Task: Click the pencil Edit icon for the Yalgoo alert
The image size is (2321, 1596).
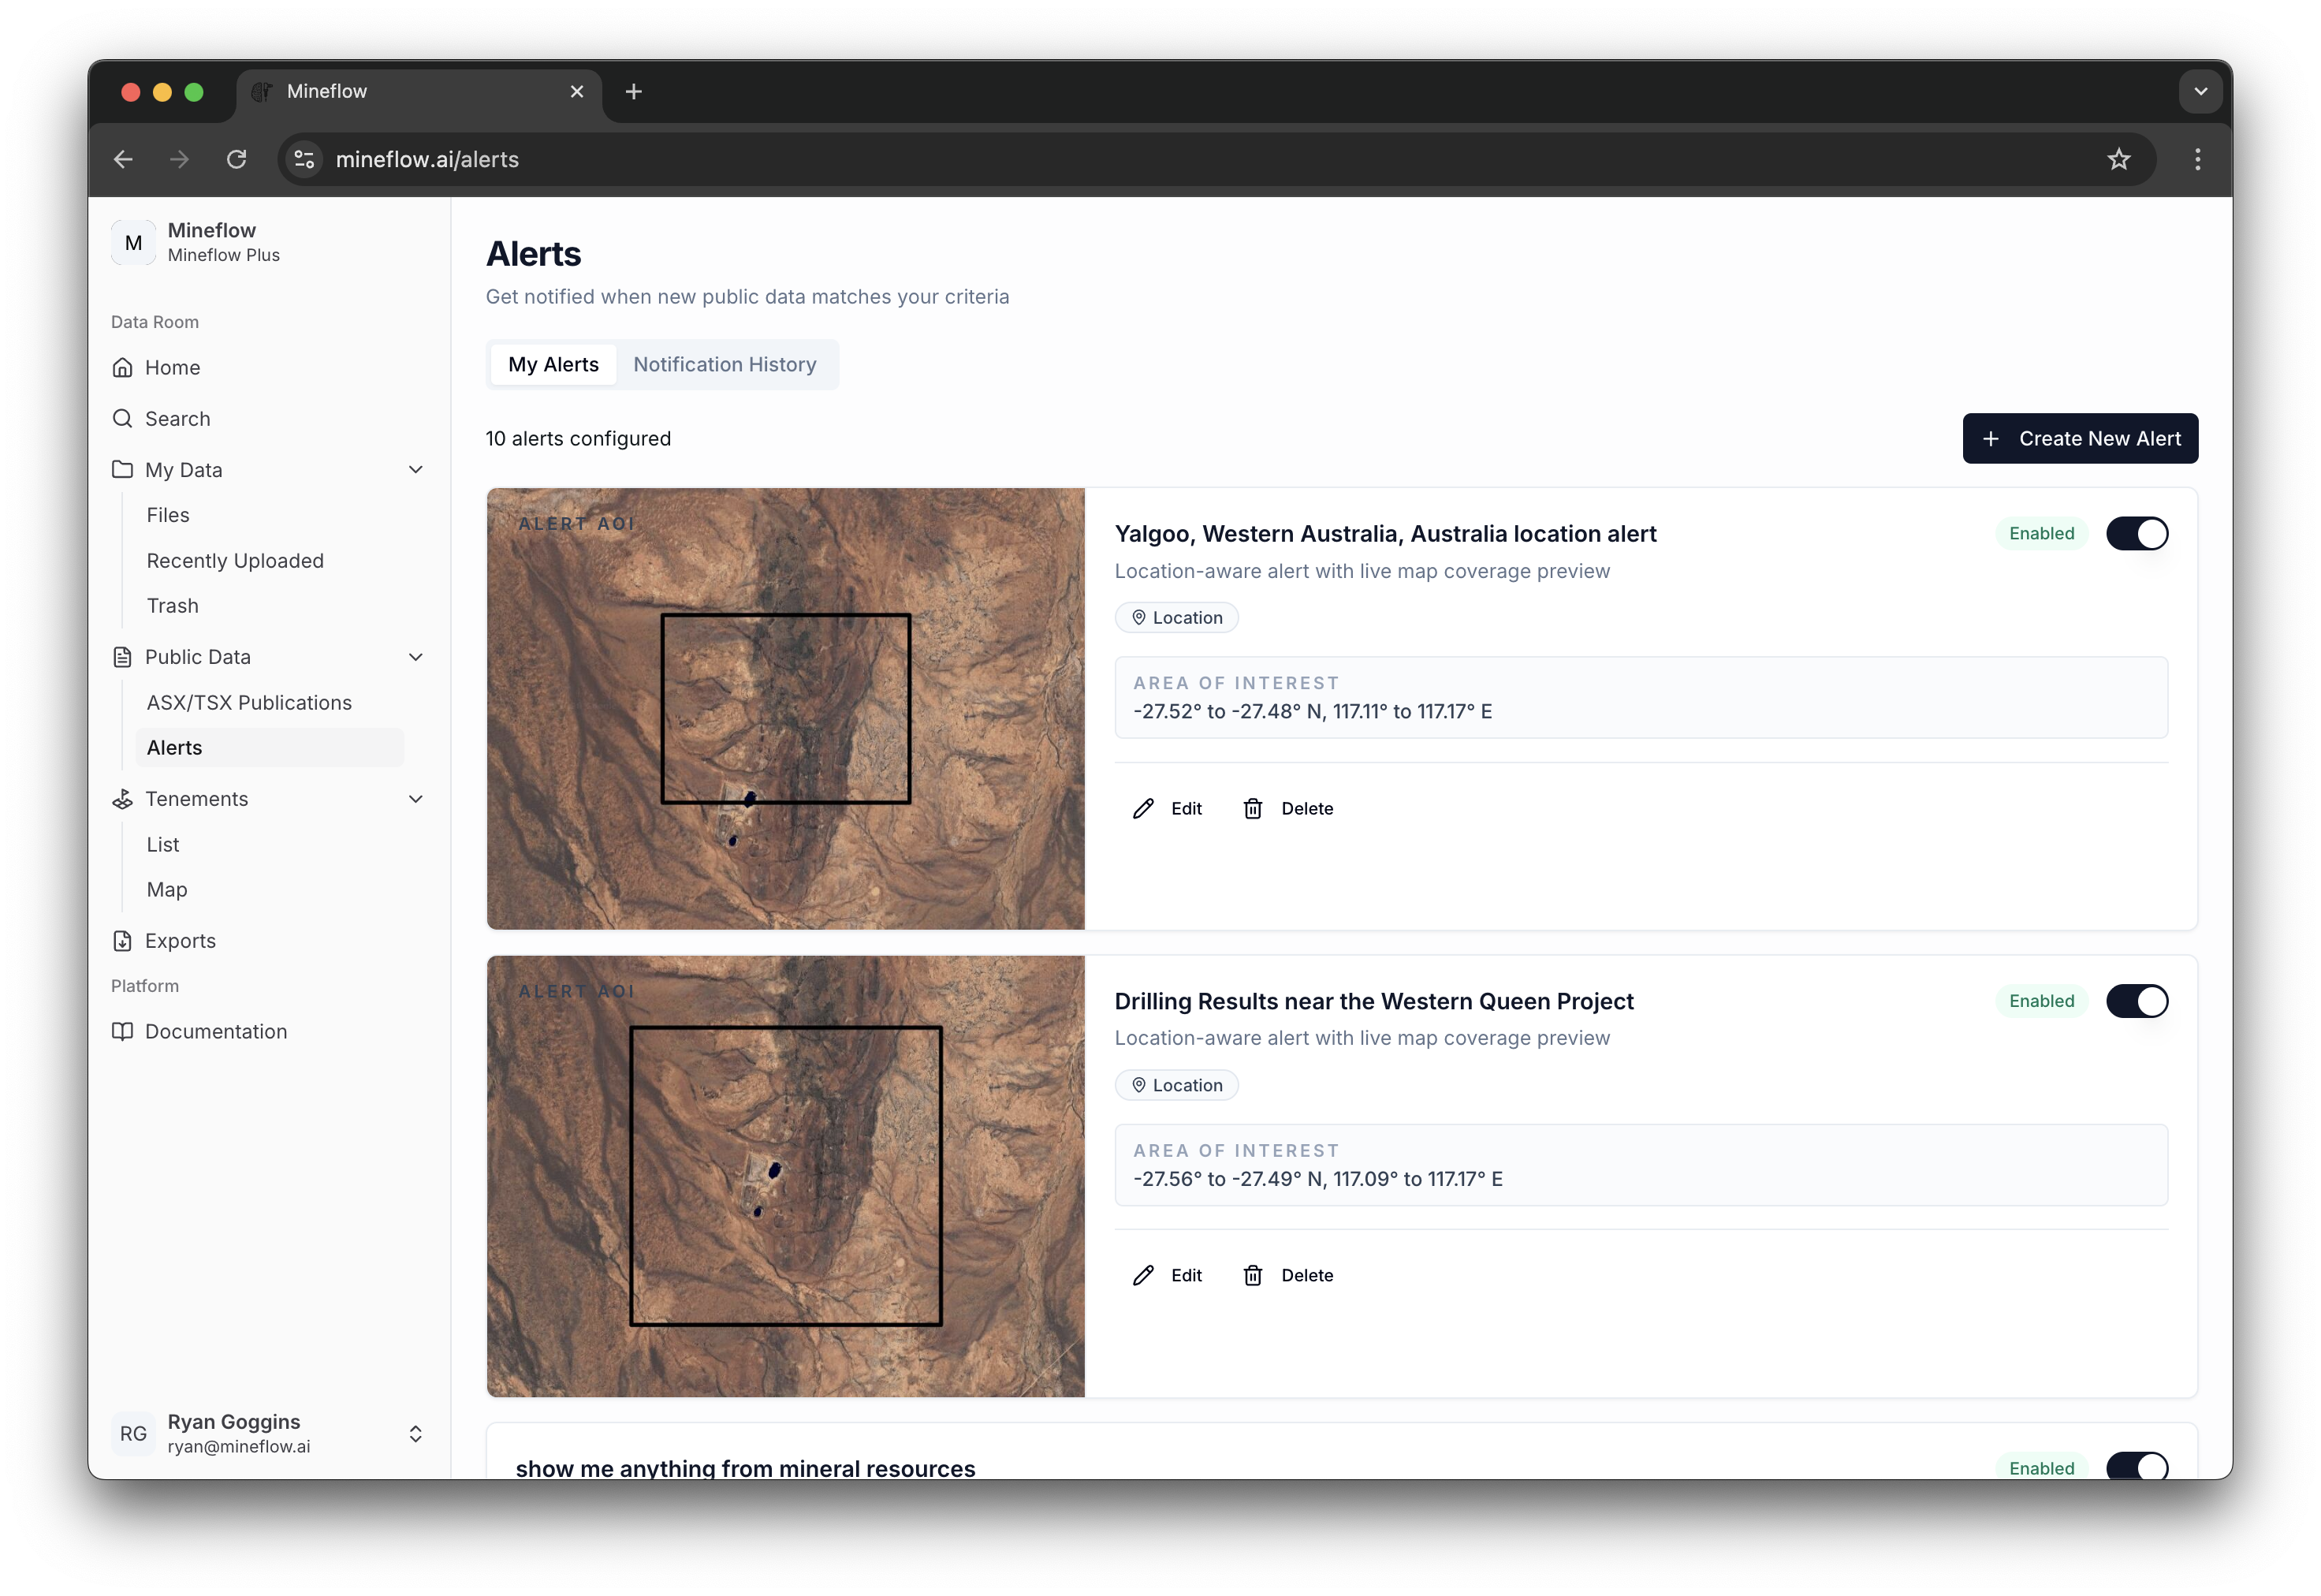Action: (1143, 808)
